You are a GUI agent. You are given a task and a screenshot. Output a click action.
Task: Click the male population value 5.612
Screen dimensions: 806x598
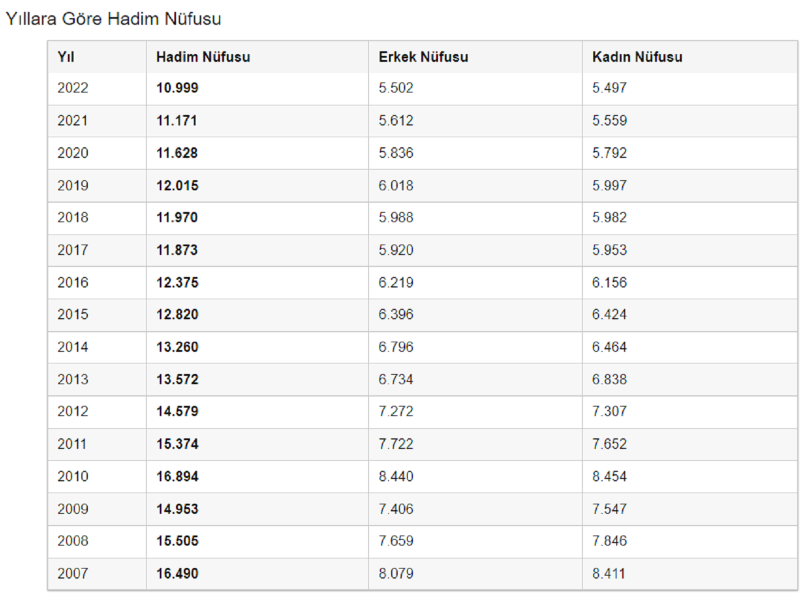click(396, 121)
